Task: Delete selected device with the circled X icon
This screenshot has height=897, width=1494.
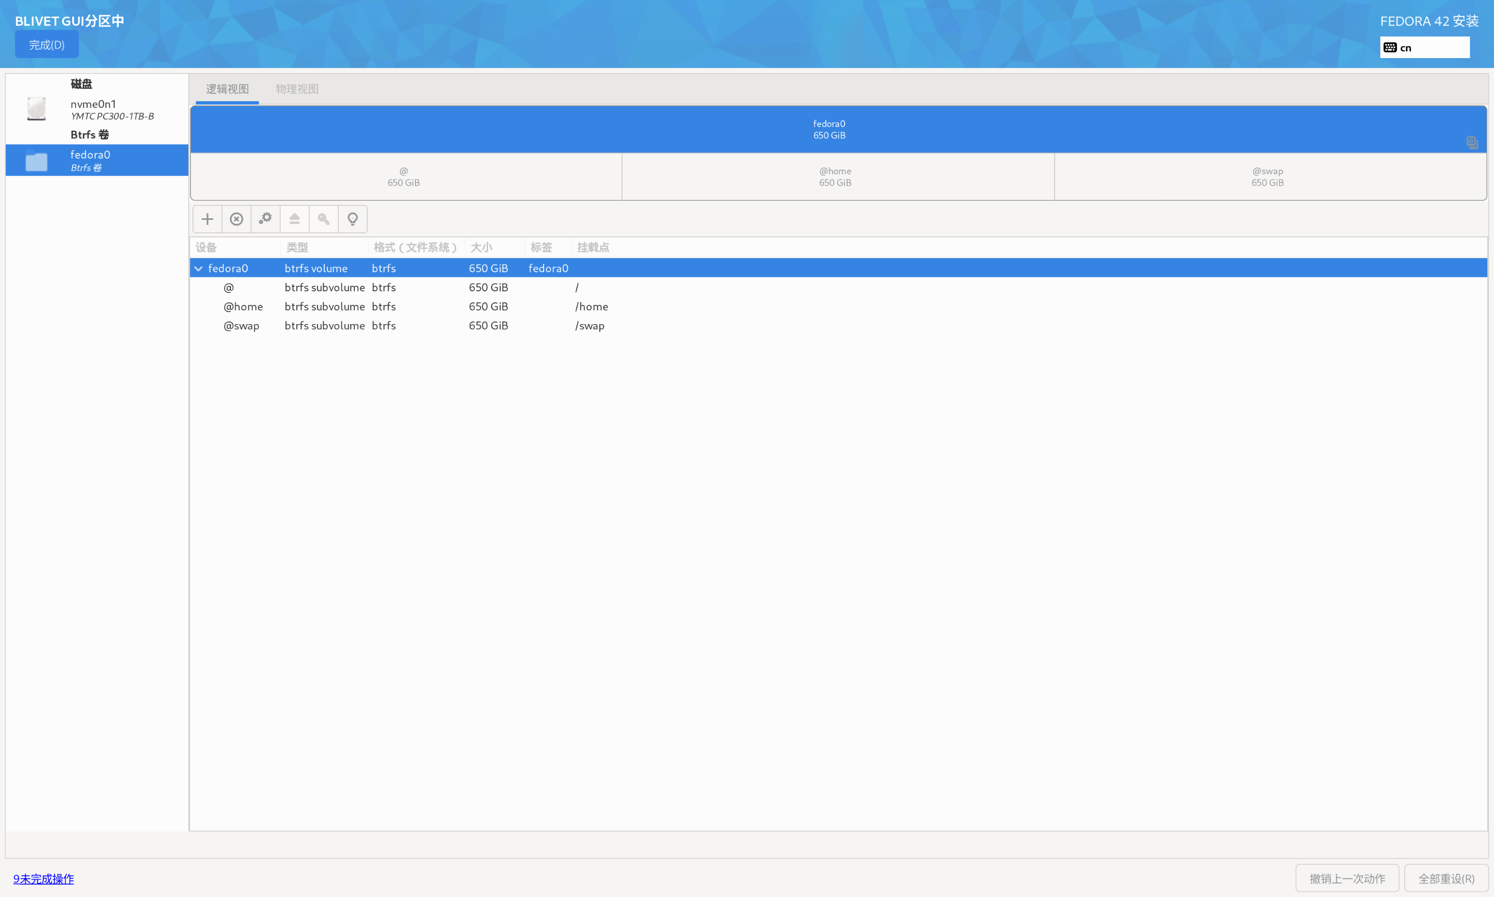Action: [x=236, y=219]
